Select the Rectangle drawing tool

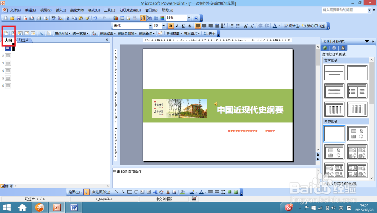point(130,192)
